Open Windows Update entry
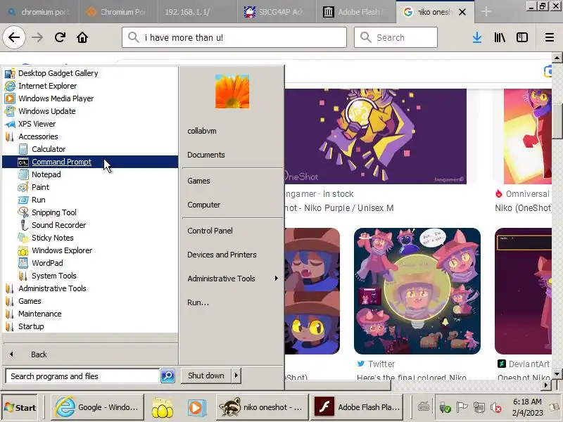563x422 pixels. (90, 111)
